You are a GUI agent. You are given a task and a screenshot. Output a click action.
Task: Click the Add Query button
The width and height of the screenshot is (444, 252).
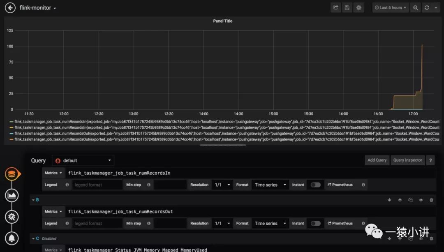point(377,160)
